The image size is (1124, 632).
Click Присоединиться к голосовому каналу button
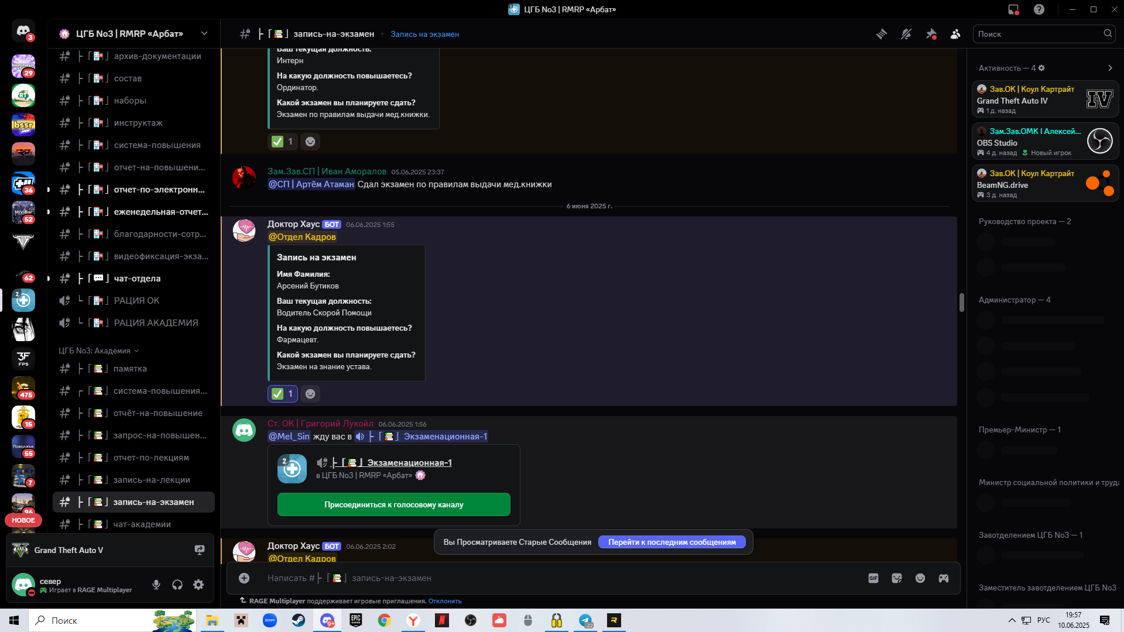(x=393, y=504)
